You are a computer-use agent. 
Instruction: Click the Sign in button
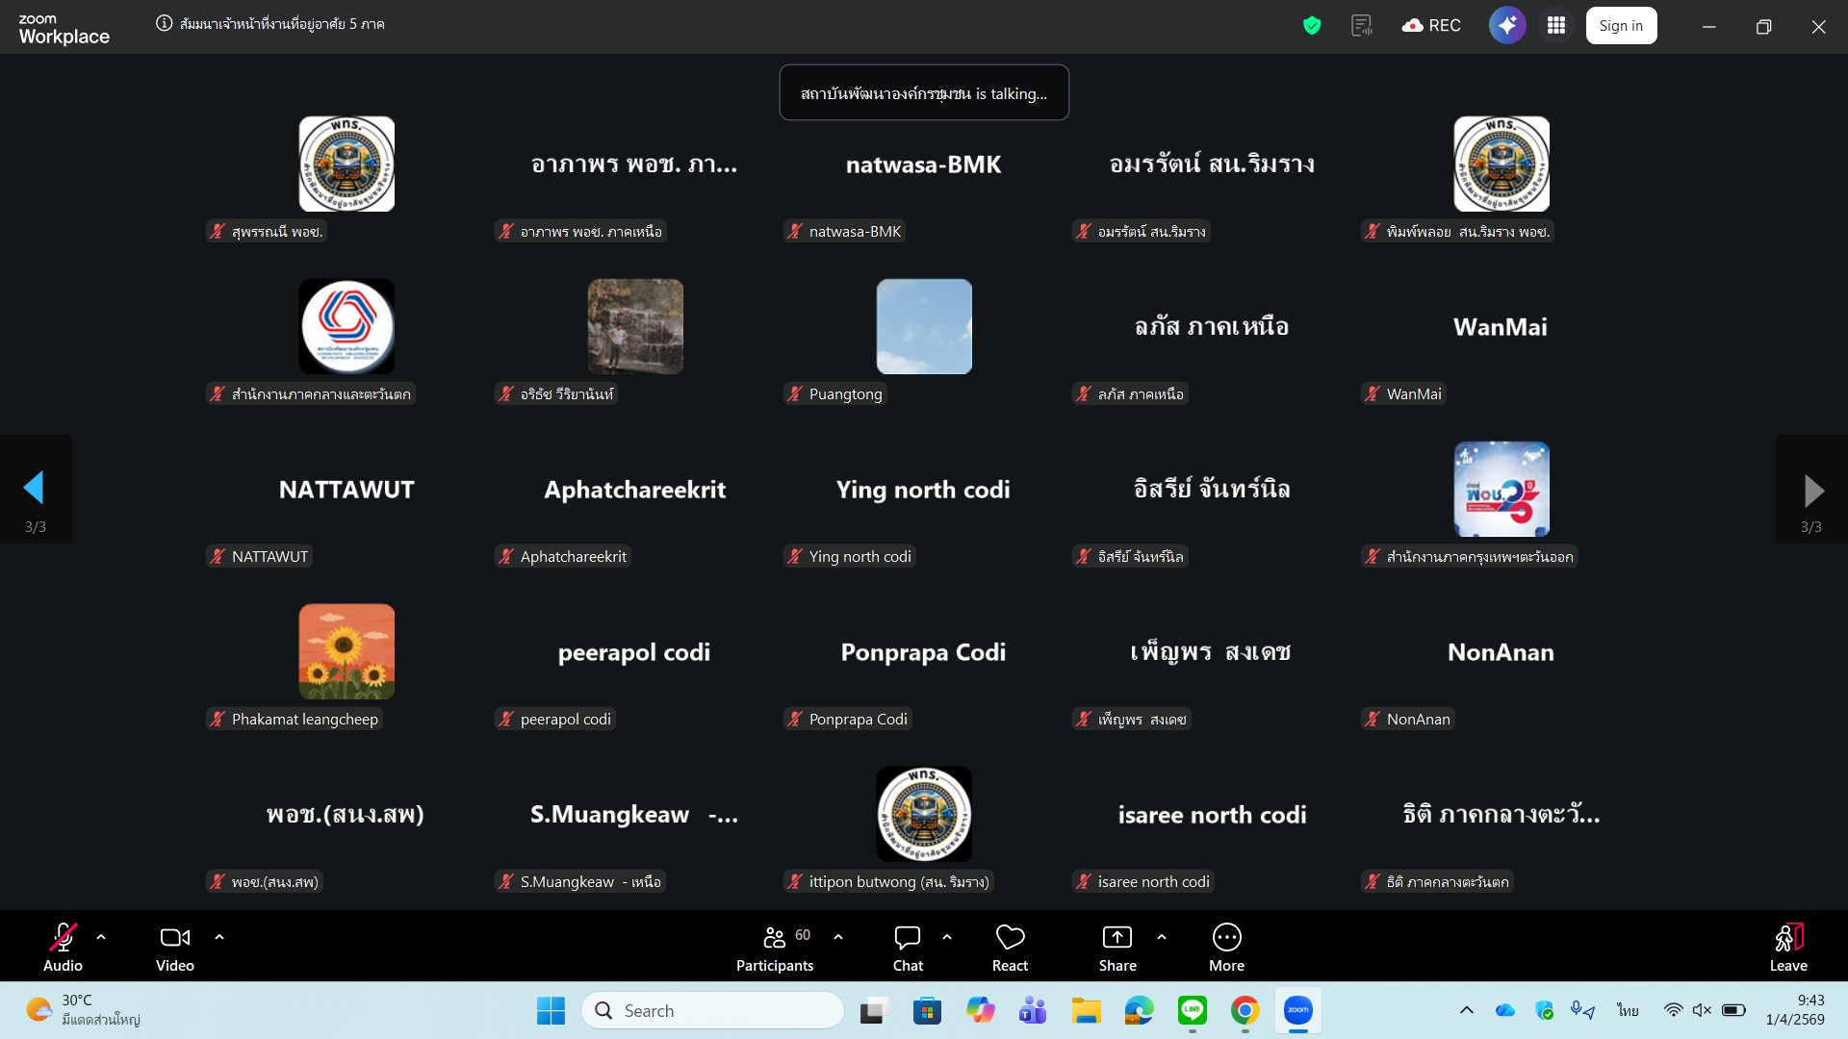click(x=1621, y=26)
